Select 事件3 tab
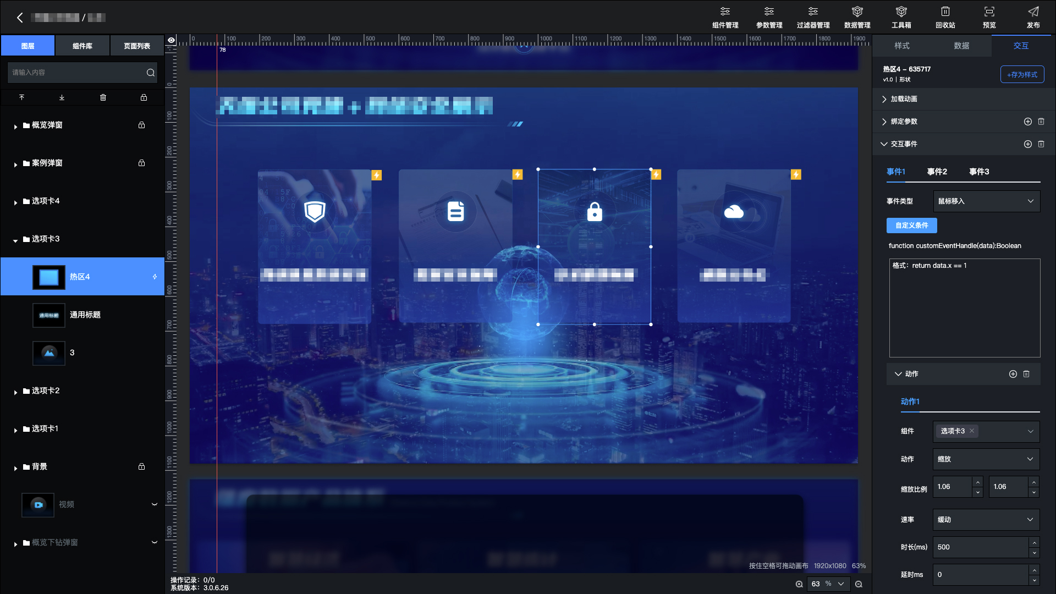1056x594 pixels. coord(979,172)
